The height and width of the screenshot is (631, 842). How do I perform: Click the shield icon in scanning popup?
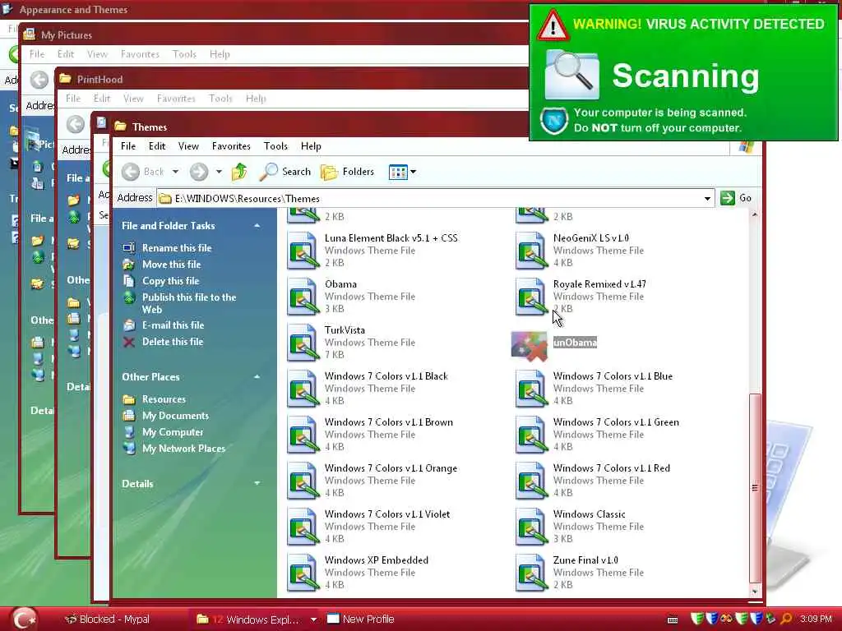554,121
